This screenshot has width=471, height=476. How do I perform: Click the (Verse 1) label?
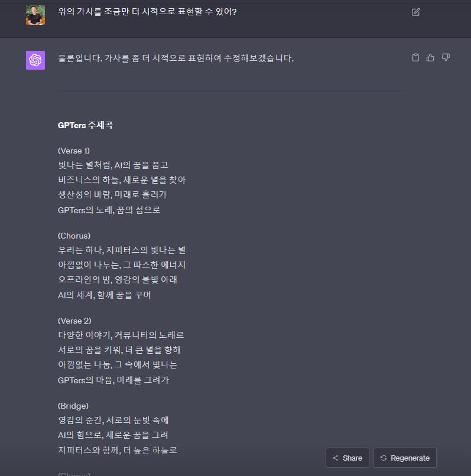[x=74, y=151]
